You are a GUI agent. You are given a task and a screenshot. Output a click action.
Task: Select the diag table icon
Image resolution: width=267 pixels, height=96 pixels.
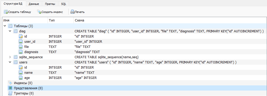[16, 31]
